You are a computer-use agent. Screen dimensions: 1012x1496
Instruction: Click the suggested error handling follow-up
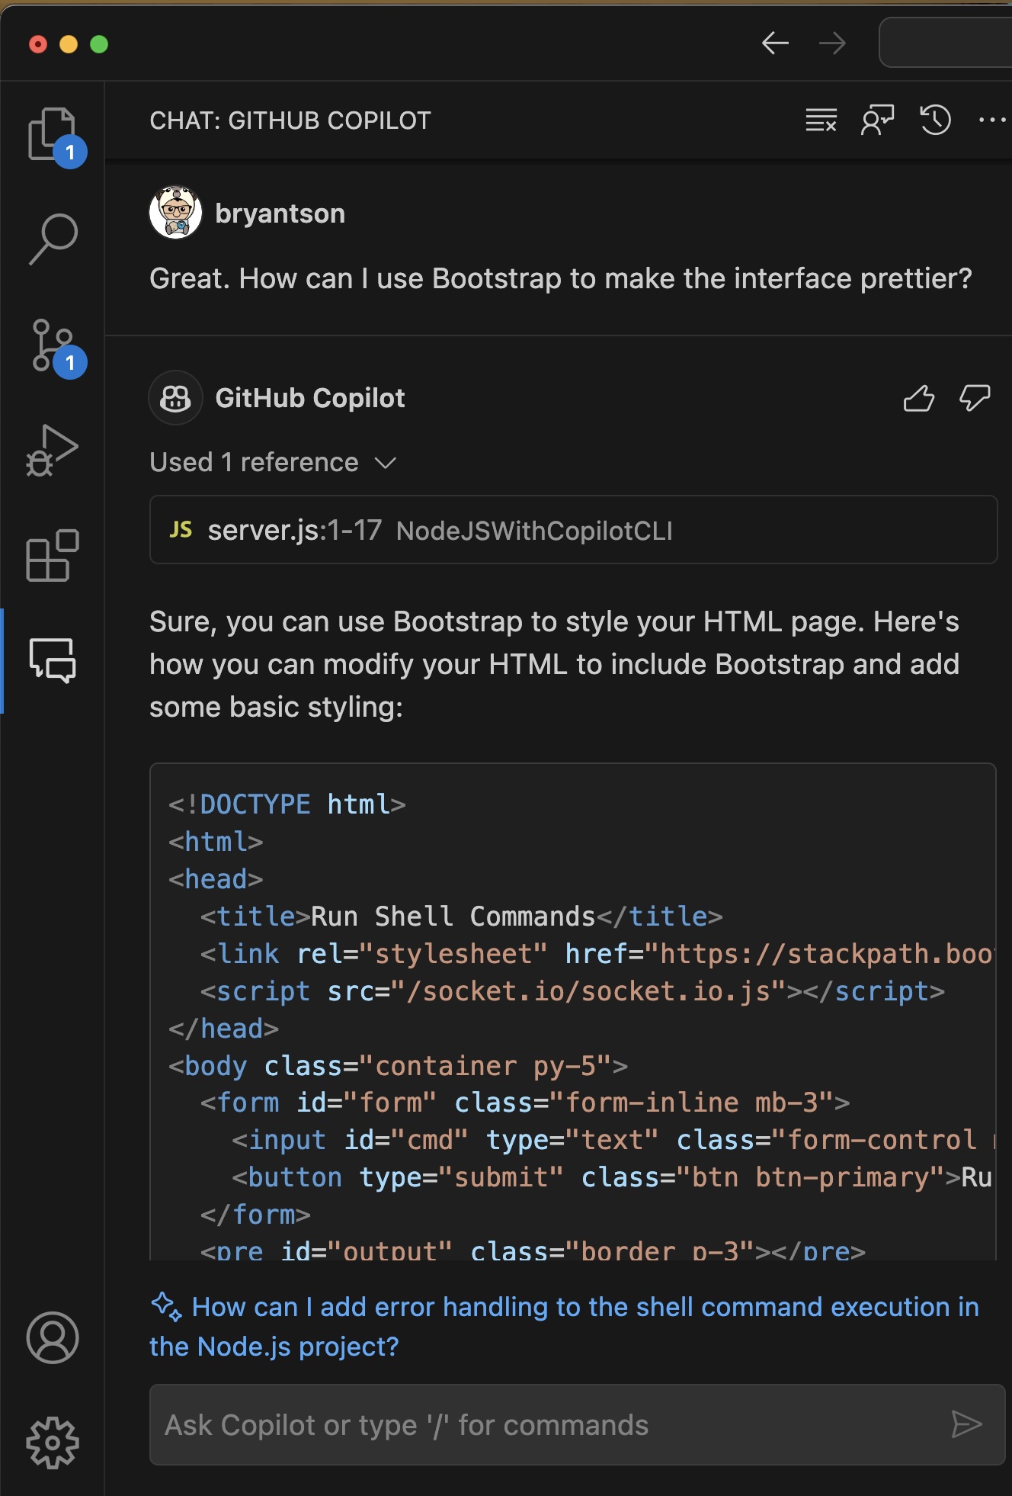click(x=564, y=1327)
